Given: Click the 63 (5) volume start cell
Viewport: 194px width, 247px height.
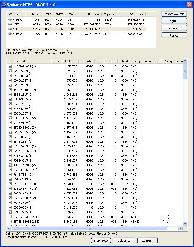Looking at the screenshot, I should point(135,222).
